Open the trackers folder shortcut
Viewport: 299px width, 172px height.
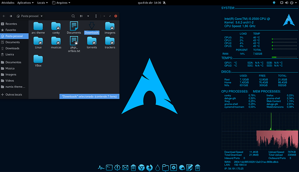coord(110,43)
